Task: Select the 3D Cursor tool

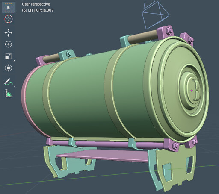Action: click(9, 19)
